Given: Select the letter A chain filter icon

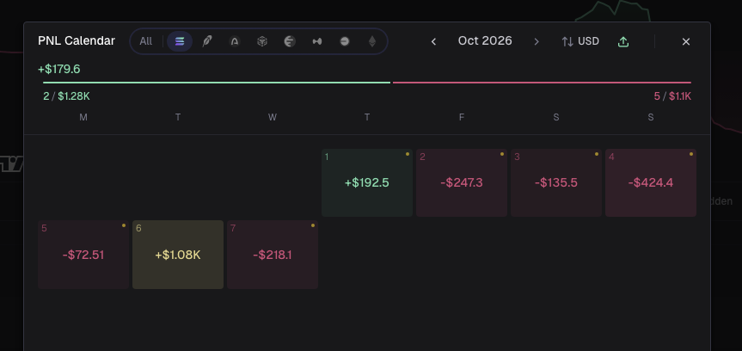Looking at the screenshot, I should point(234,41).
